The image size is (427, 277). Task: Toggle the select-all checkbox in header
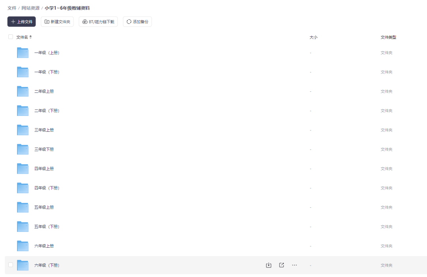[11, 37]
